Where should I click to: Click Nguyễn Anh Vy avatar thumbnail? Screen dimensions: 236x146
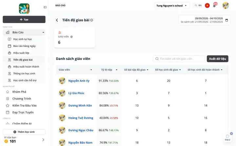pos(62,81)
